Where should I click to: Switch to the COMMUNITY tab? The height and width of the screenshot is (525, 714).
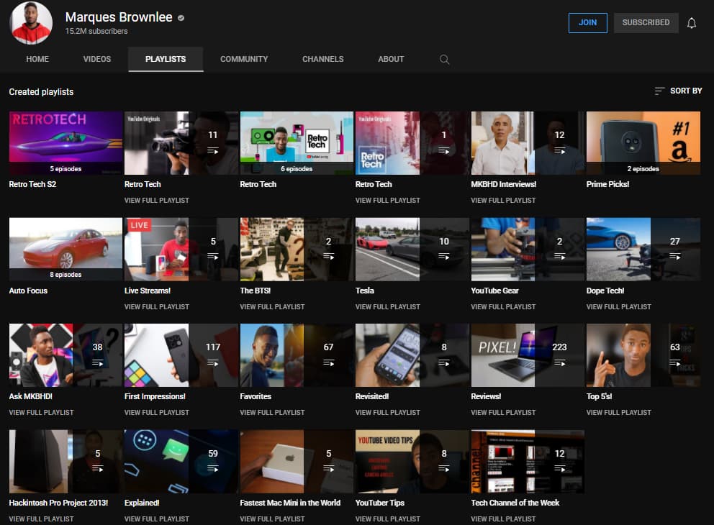click(x=244, y=60)
